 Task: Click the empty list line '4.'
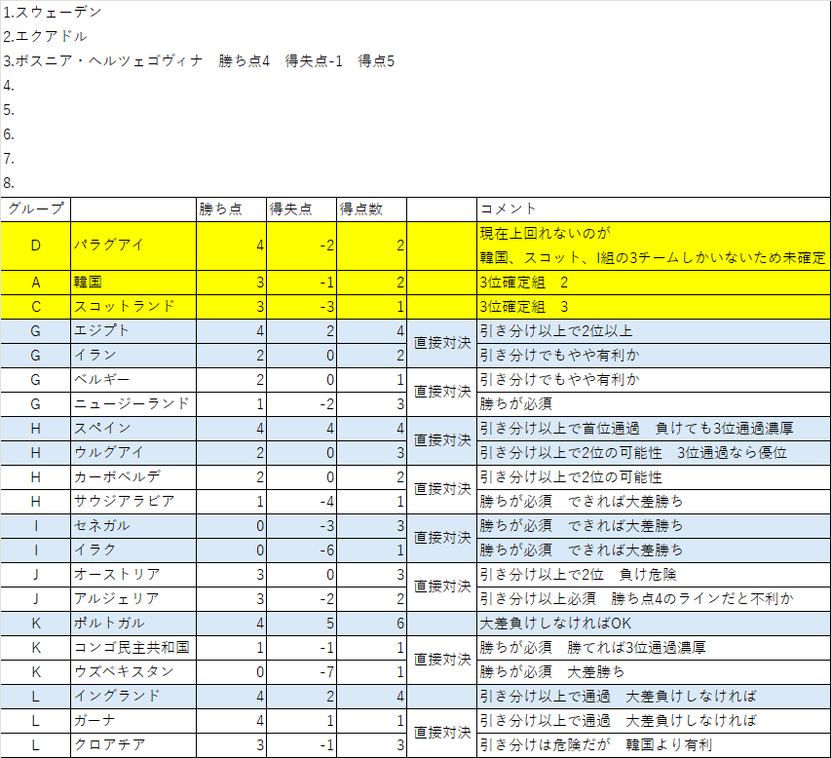coord(9,86)
